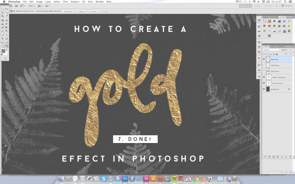Click zoom-in magnifier in options bar
This screenshot has width=295, height=184.
point(11,11)
